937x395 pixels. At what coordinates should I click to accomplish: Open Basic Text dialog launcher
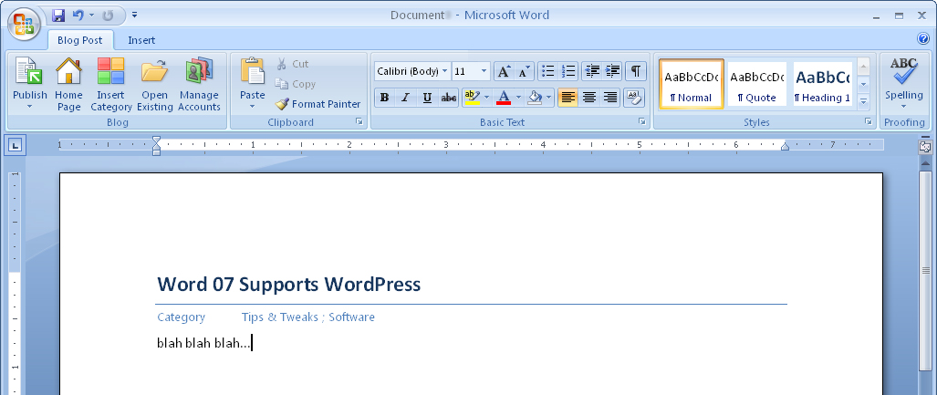click(641, 122)
